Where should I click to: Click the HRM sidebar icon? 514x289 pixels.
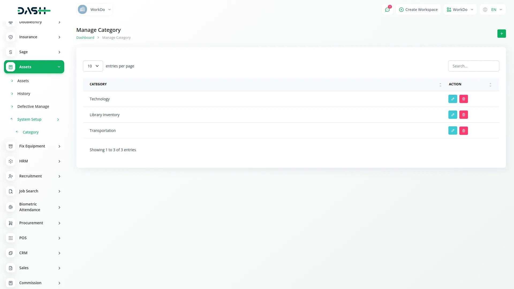pos(10,161)
